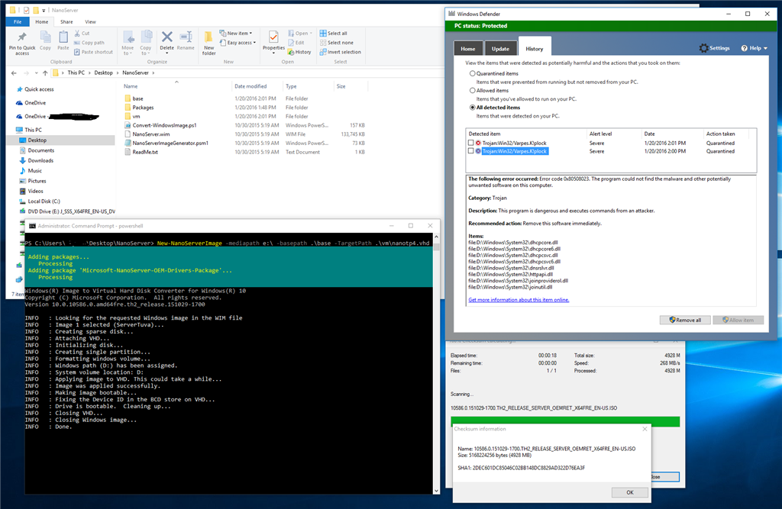Click Explorer back navigation arrow

(14, 72)
